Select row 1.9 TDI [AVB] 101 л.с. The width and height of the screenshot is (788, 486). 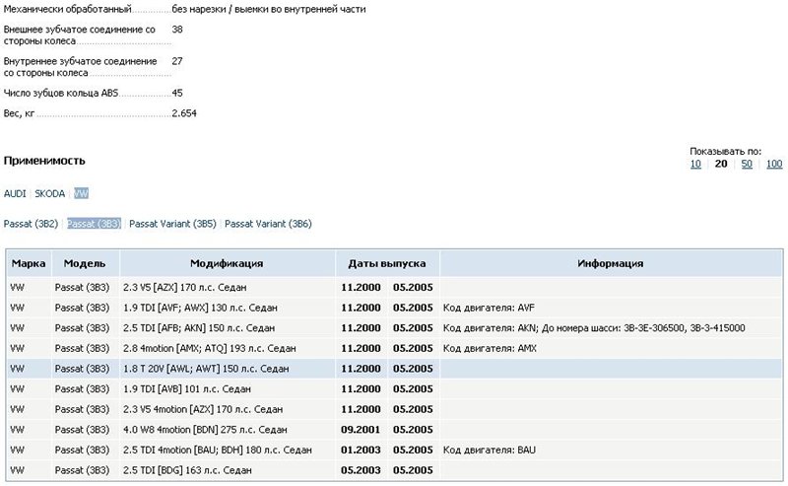click(x=395, y=389)
